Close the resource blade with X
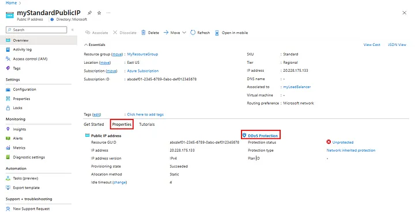The image size is (415, 212). (404, 13)
